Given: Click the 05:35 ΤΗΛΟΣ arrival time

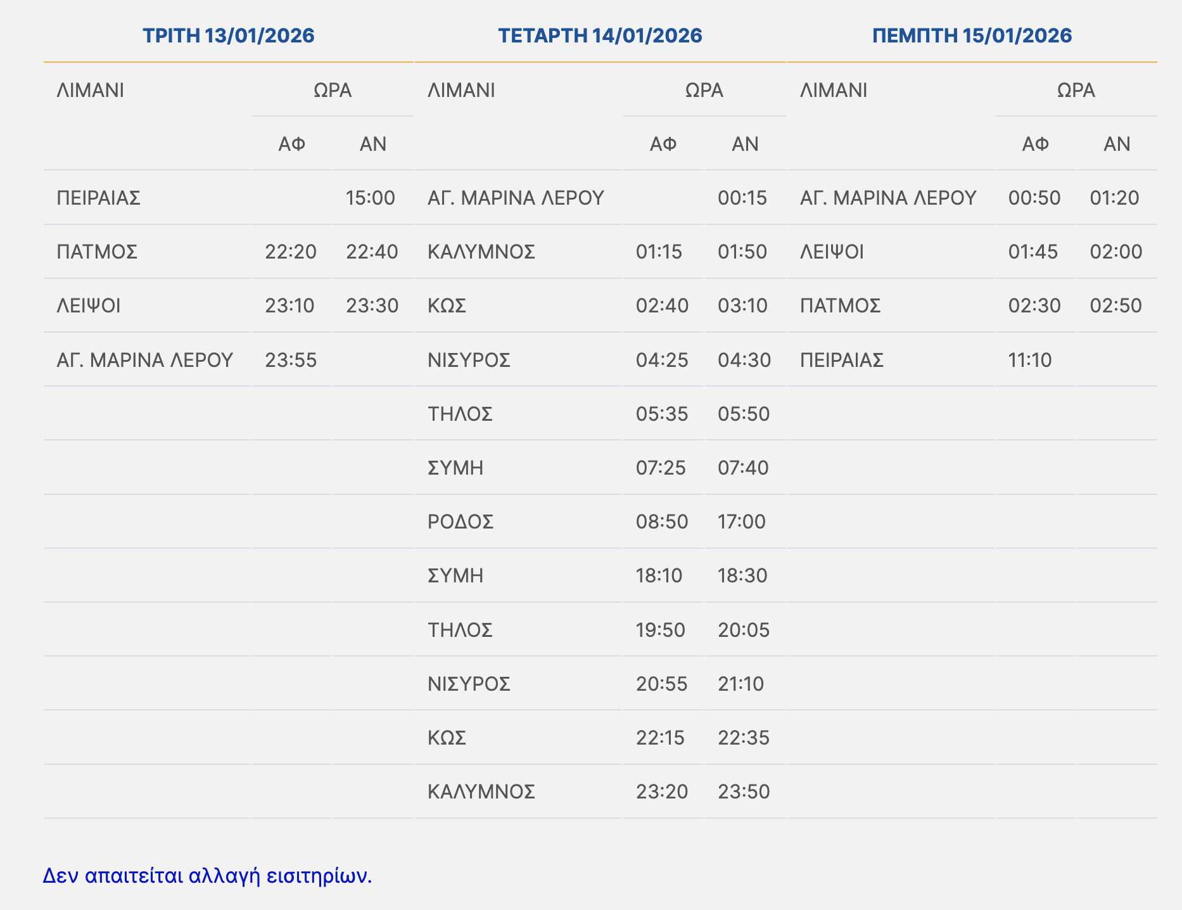Looking at the screenshot, I should (661, 414).
